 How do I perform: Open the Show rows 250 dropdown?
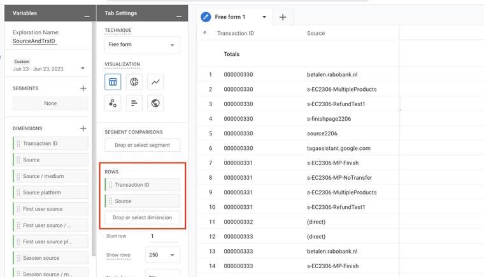pyautogui.click(x=162, y=255)
